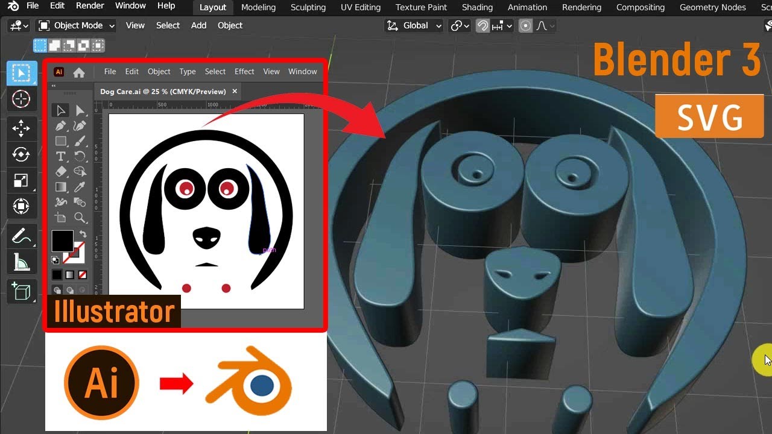Open the viewport Object menu

click(x=230, y=25)
